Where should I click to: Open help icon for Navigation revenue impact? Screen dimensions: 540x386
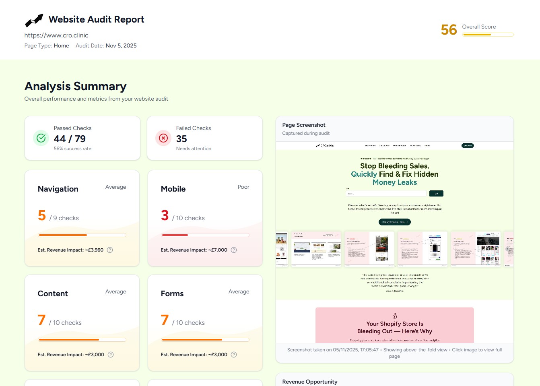pos(110,250)
